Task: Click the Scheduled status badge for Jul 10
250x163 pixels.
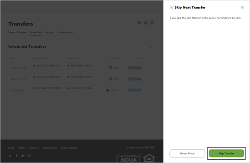Action: click(135, 90)
